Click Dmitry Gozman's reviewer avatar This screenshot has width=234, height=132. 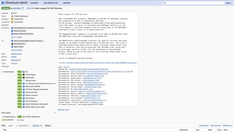(12, 31)
